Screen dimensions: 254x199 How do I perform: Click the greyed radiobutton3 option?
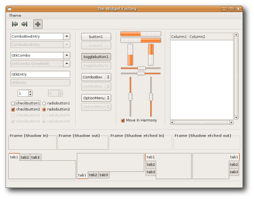click(44, 116)
